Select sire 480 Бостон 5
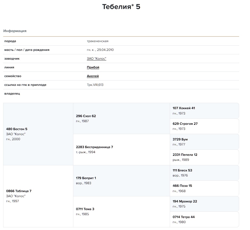 tap(17, 129)
